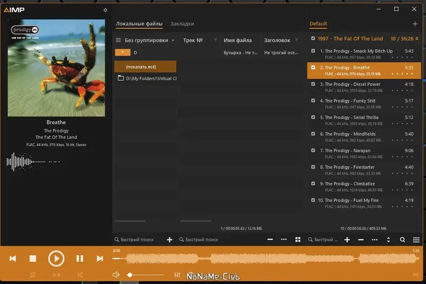Open the Без группировки grouping dropdown
This screenshot has height=284, width=426.
point(150,40)
